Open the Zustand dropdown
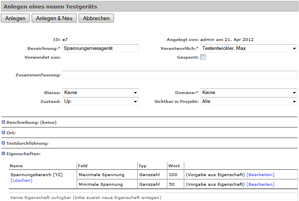299x201 pixels. tap(100, 101)
